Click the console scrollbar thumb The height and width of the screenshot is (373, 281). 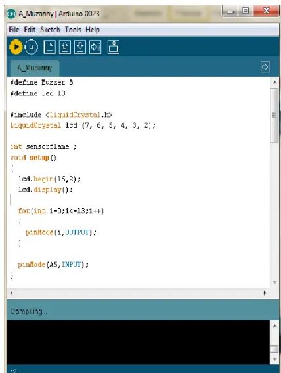click(x=274, y=349)
